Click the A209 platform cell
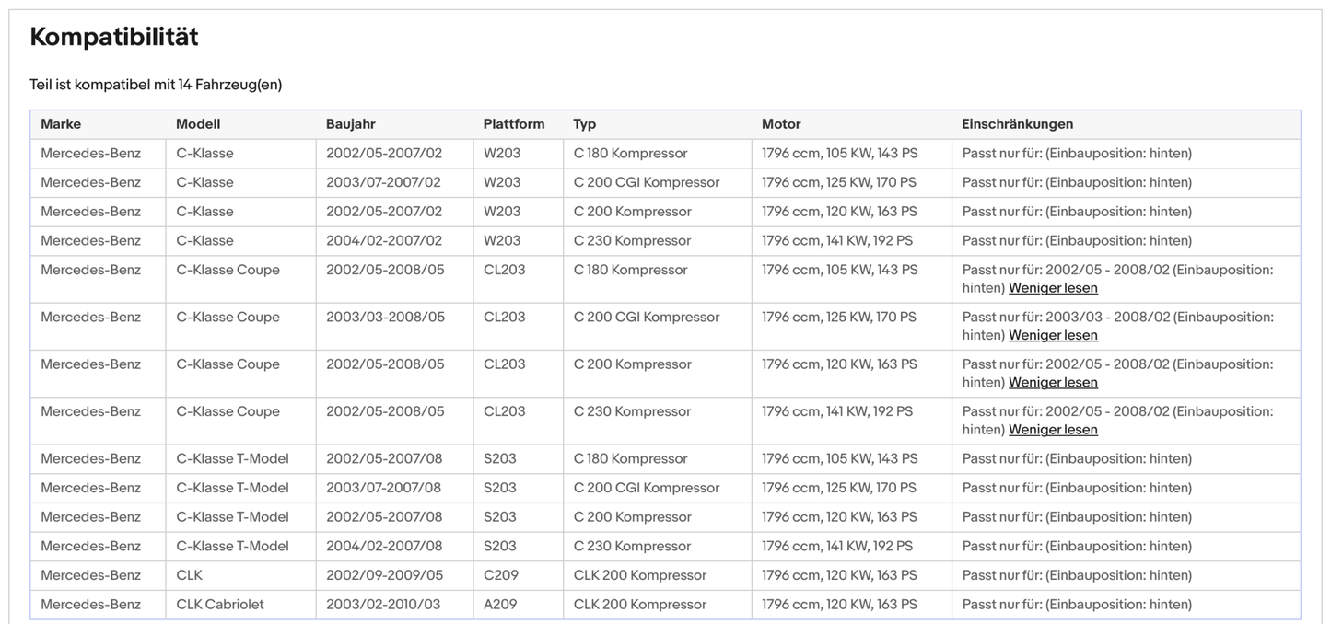The width and height of the screenshot is (1331, 624). (500, 605)
